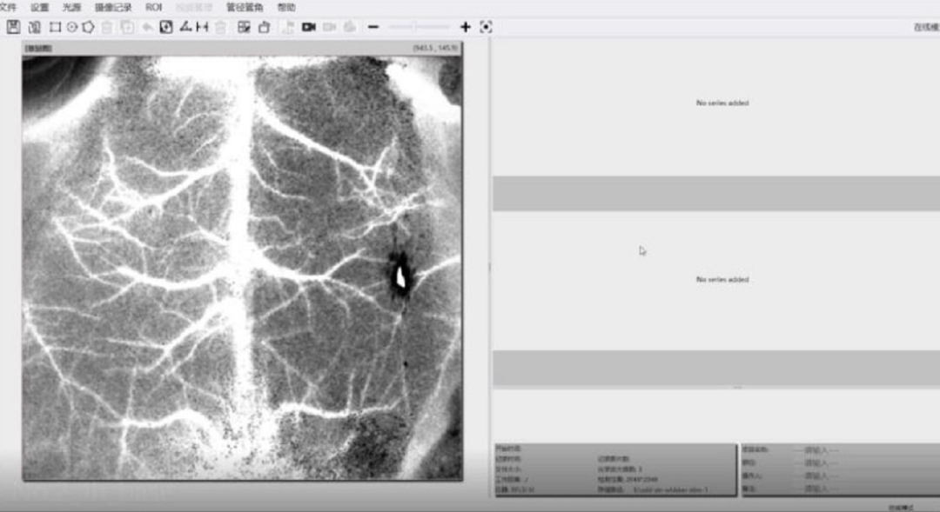
Task: Click the lower No series added chart
Action: point(716,280)
